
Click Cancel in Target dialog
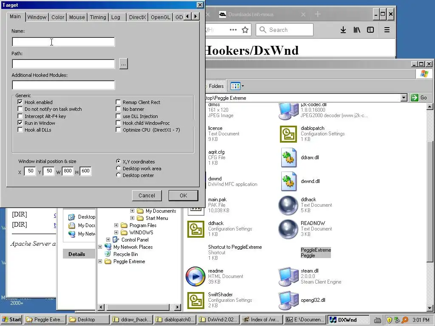(147, 195)
